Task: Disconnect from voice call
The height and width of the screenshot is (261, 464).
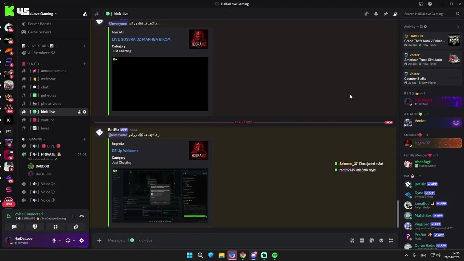Action: tap(82, 216)
